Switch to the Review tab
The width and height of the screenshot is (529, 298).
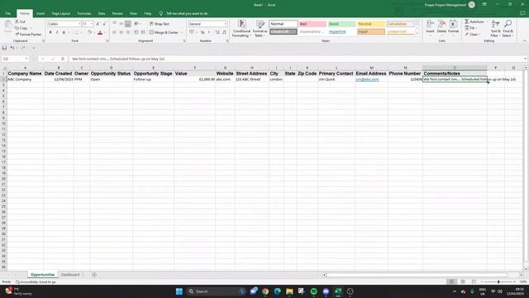pyautogui.click(x=117, y=13)
